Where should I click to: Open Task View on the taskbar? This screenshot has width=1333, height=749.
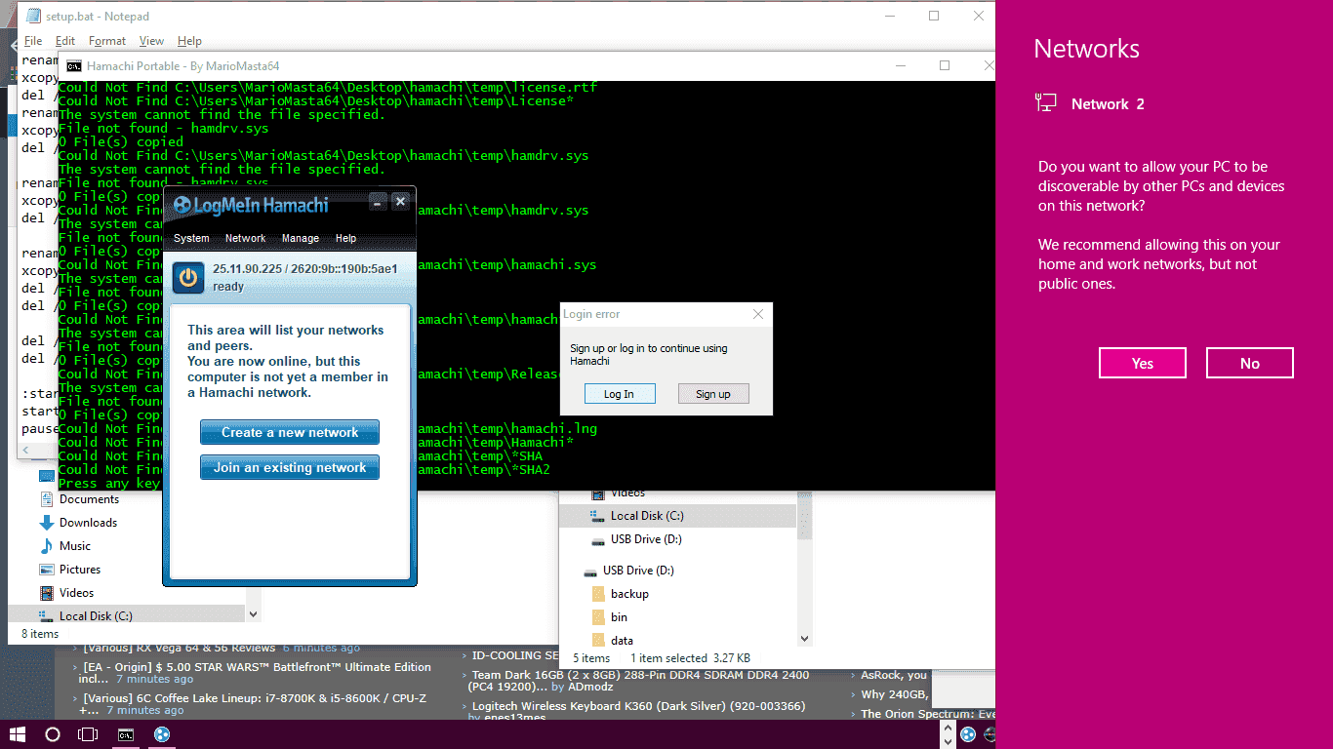(88, 734)
